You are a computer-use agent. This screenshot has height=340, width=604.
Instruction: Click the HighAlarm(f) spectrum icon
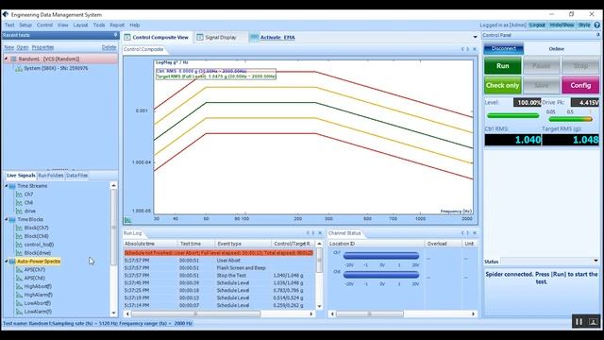pos(19,295)
